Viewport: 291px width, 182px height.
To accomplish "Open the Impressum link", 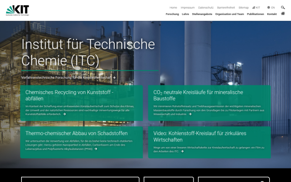I will 187,8.
